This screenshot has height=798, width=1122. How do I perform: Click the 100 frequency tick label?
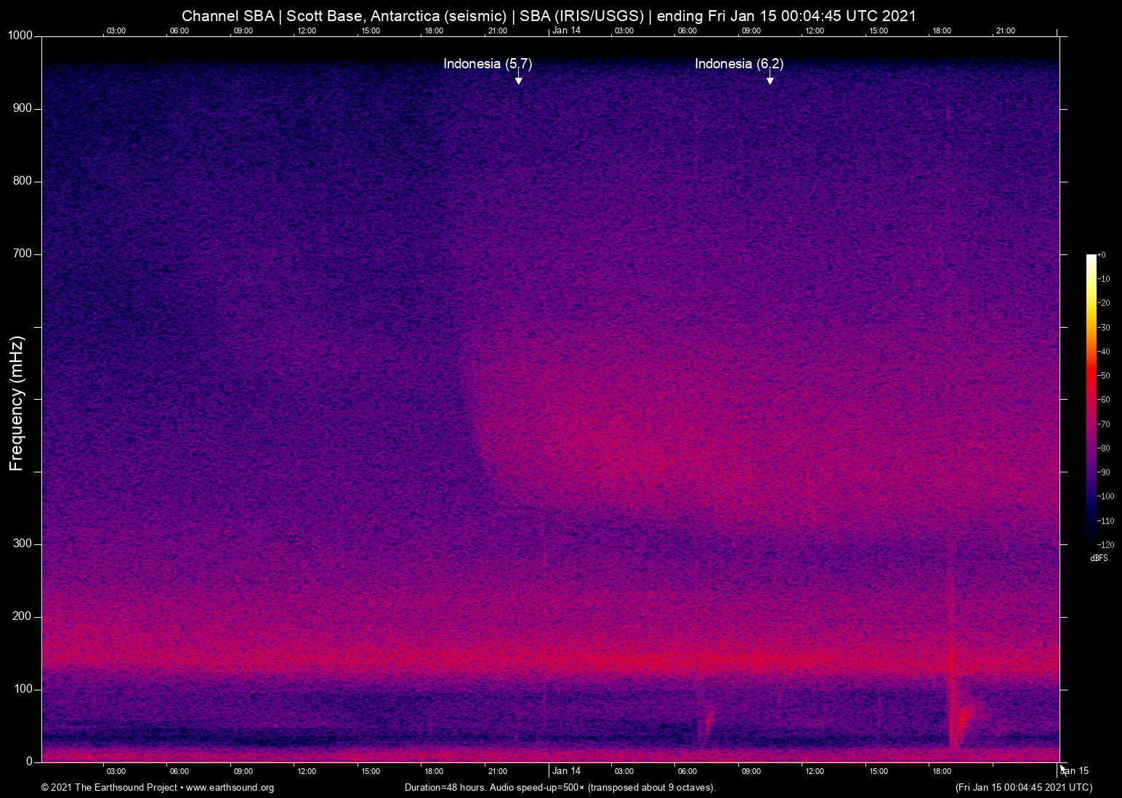pyautogui.click(x=23, y=689)
